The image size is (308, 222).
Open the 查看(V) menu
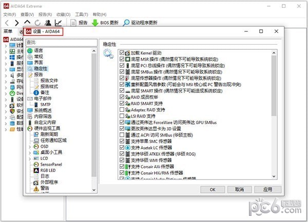tap(27, 14)
